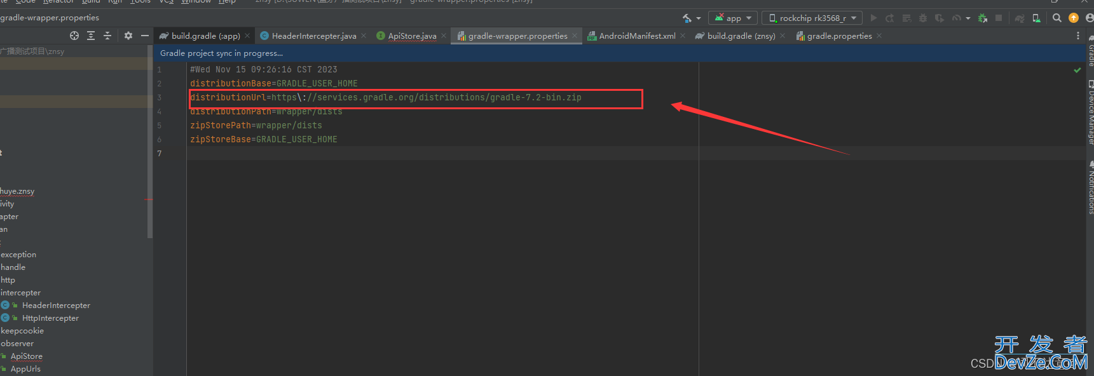Image resolution: width=1094 pixels, height=376 pixels.
Task: Select ApiStore in the project tree
Action: [x=26, y=356]
